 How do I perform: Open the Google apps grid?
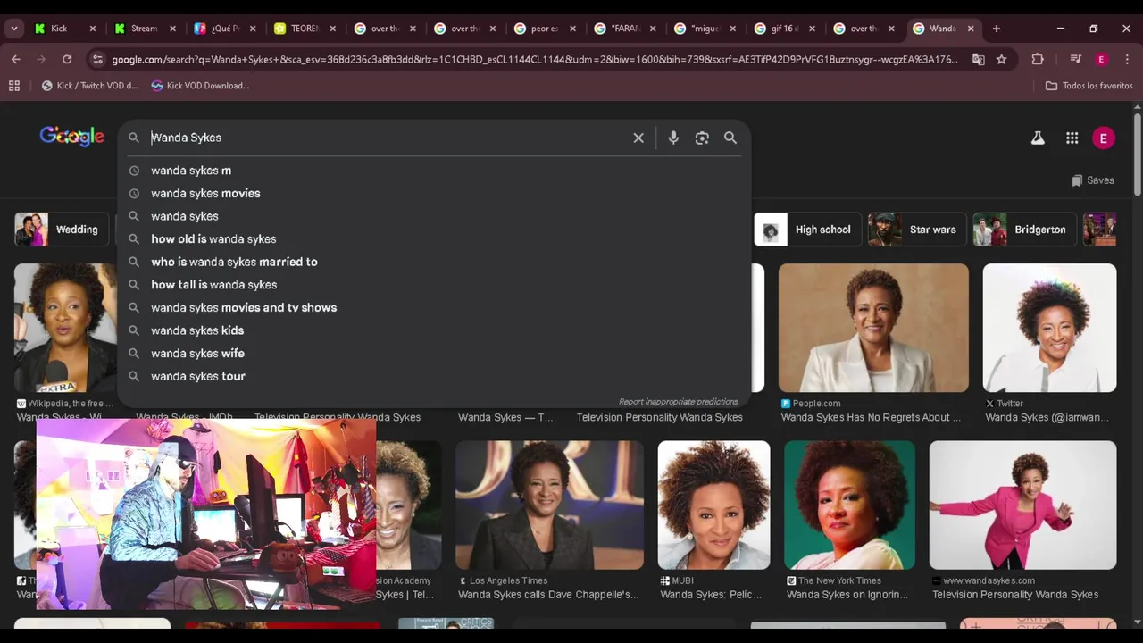(x=1072, y=138)
